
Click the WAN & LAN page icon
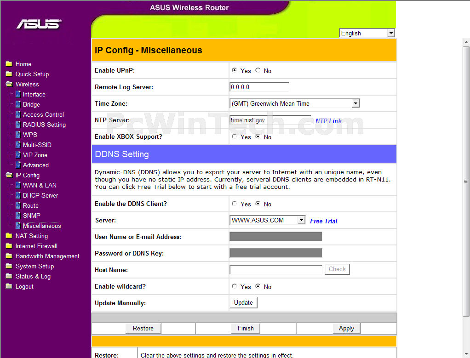click(18, 185)
